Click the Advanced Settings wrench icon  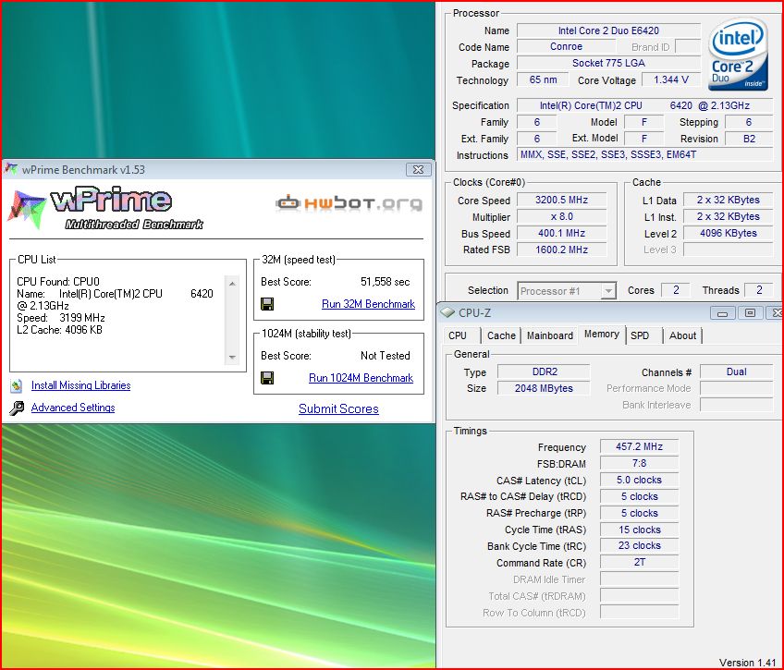coord(17,408)
